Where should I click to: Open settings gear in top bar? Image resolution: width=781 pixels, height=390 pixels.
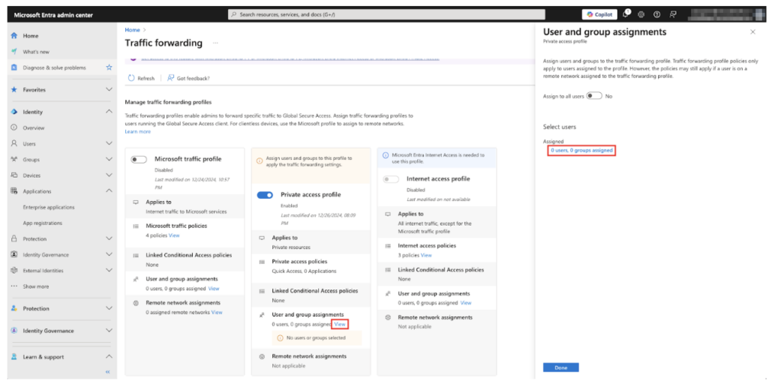click(641, 14)
